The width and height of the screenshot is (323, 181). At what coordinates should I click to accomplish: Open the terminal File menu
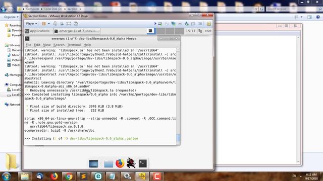tap(28, 45)
